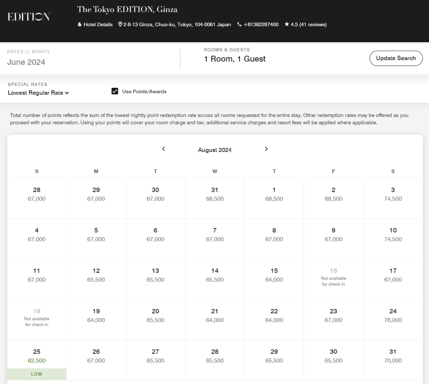Open the Dates field showing June 2024
The height and width of the screenshot is (384, 429).
[x=26, y=62]
